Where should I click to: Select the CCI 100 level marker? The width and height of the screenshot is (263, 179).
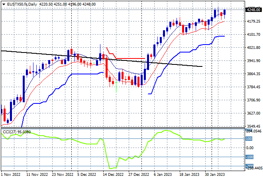pos(249,139)
